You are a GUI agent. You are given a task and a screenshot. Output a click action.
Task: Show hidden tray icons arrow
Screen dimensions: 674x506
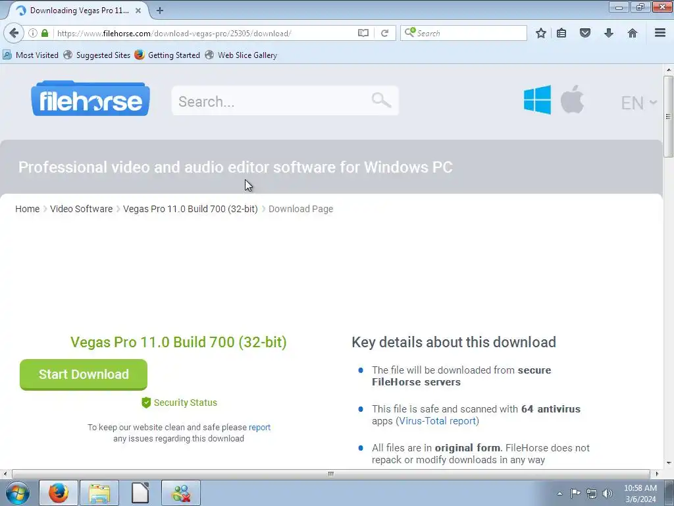pyautogui.click(x=559, y=493)
